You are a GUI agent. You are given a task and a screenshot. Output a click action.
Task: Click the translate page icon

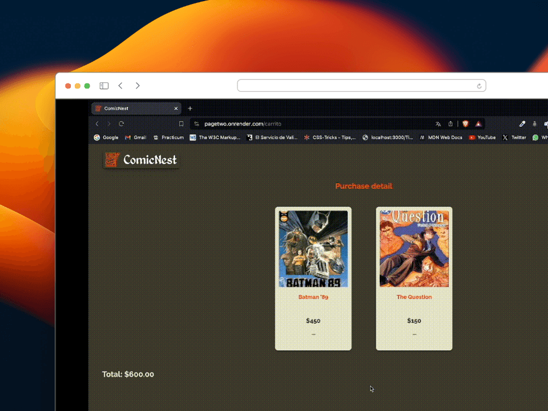(438, 124)
